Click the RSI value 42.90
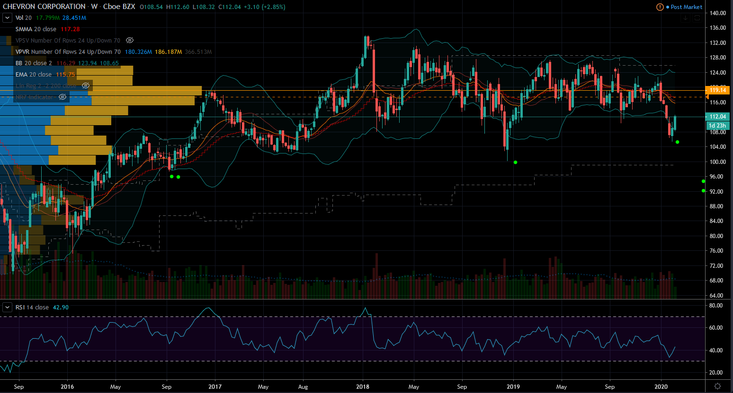Image resolution: width=733 pixels, height=393 pixels. (x=61, y=308)
